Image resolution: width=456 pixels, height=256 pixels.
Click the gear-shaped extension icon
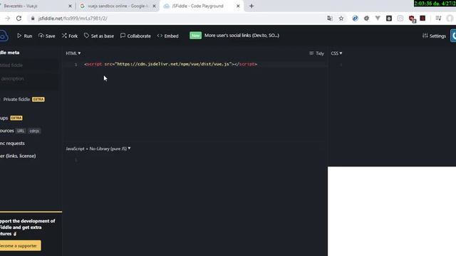[x=366, y=18]
